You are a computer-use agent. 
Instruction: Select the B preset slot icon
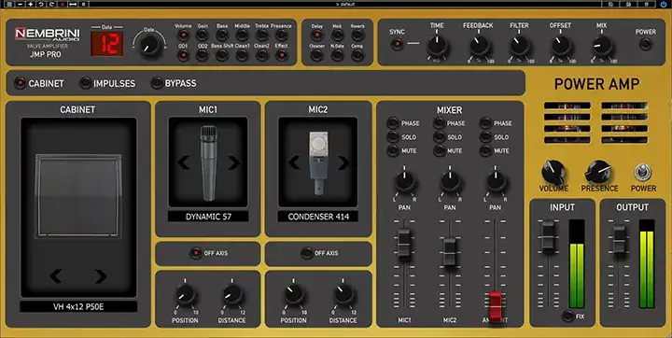click(83, 4)
